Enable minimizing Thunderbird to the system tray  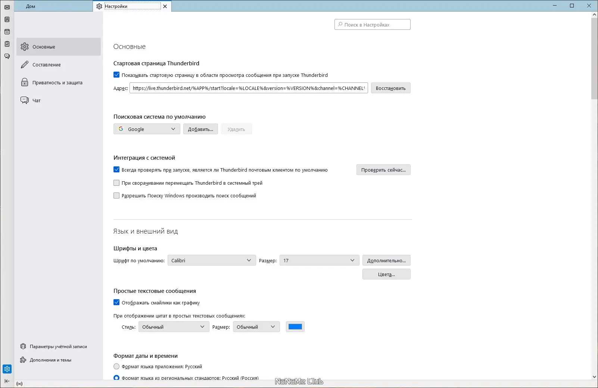(116, 183)
